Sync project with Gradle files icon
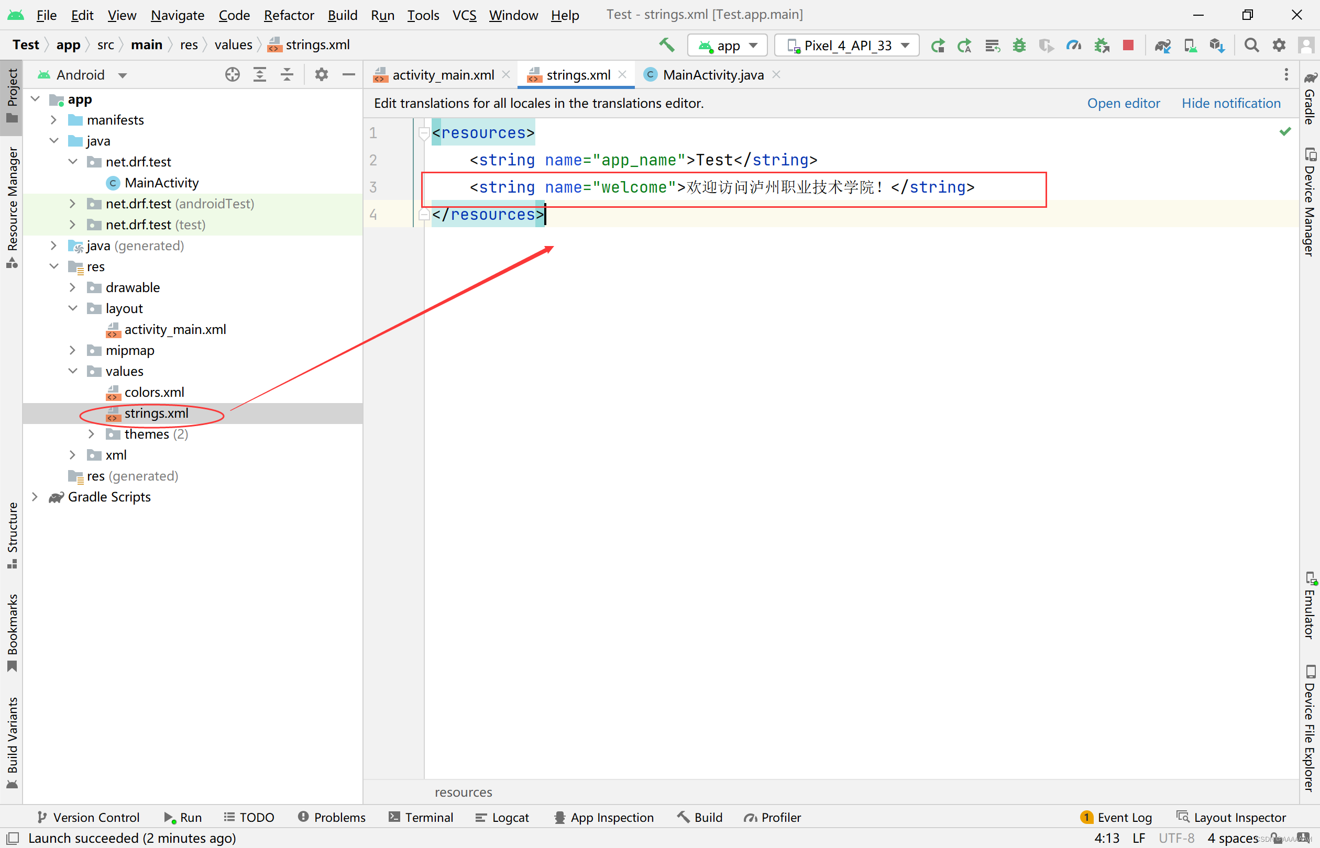The width and height of the screenshot is (1320, 848). click(x=1162, y=45)
